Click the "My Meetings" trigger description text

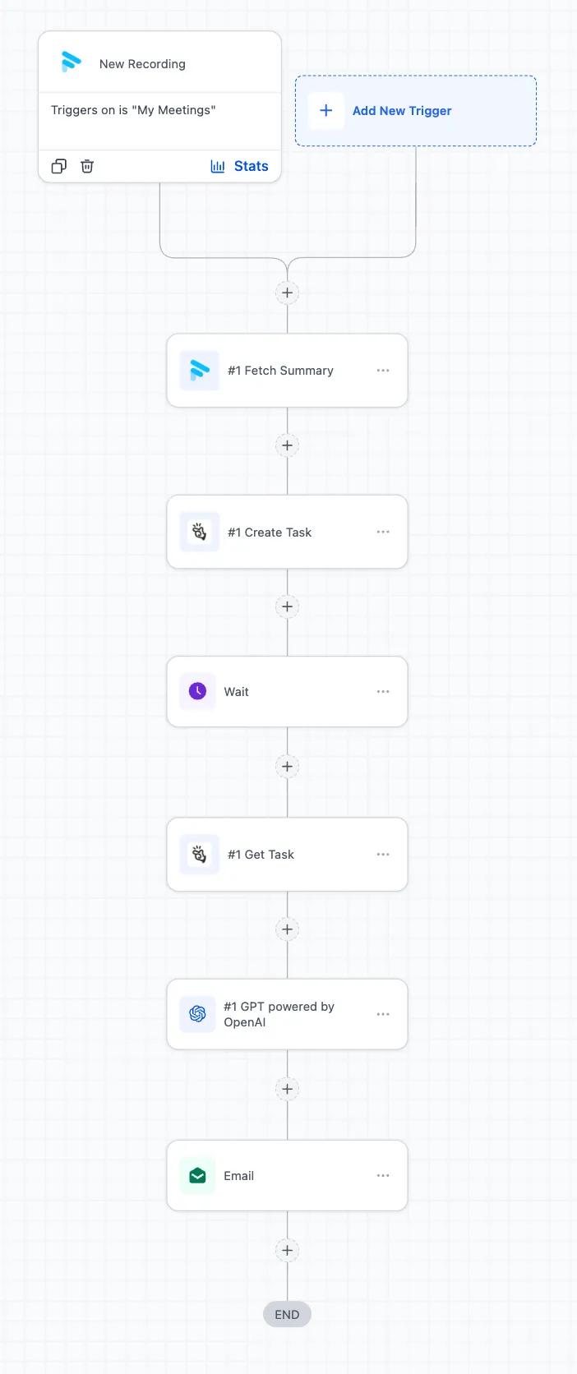pyautogui.click(x=133, y=110)
